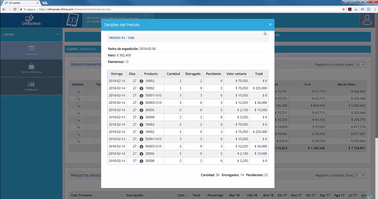Viewport: 378px width, 199px height.
Task: Open the Registros a mostrar 10 dropdown
Action: click(x=360, y=64)
